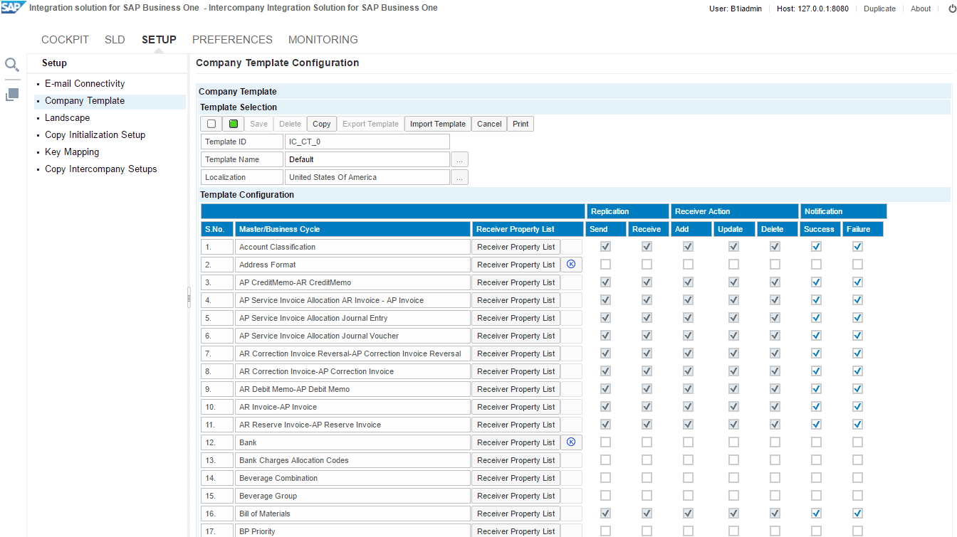Toggle Send checkbox for Account Classification

[606, 247]
